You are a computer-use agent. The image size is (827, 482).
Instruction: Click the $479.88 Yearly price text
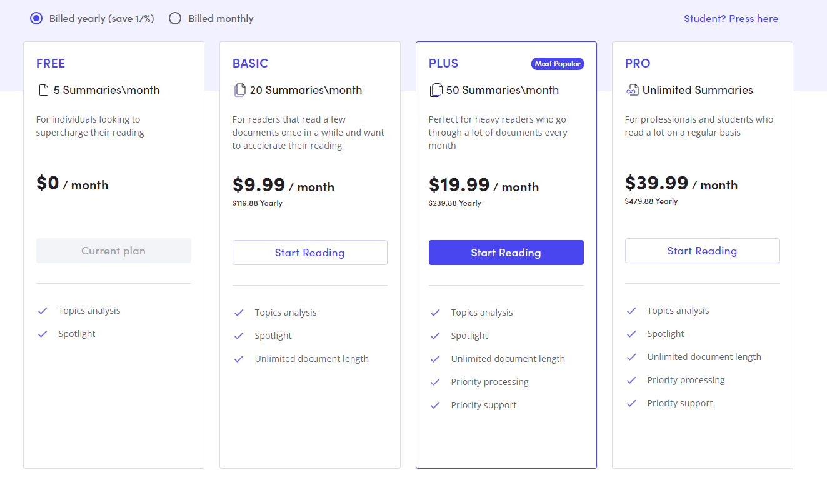coord(651,201)
